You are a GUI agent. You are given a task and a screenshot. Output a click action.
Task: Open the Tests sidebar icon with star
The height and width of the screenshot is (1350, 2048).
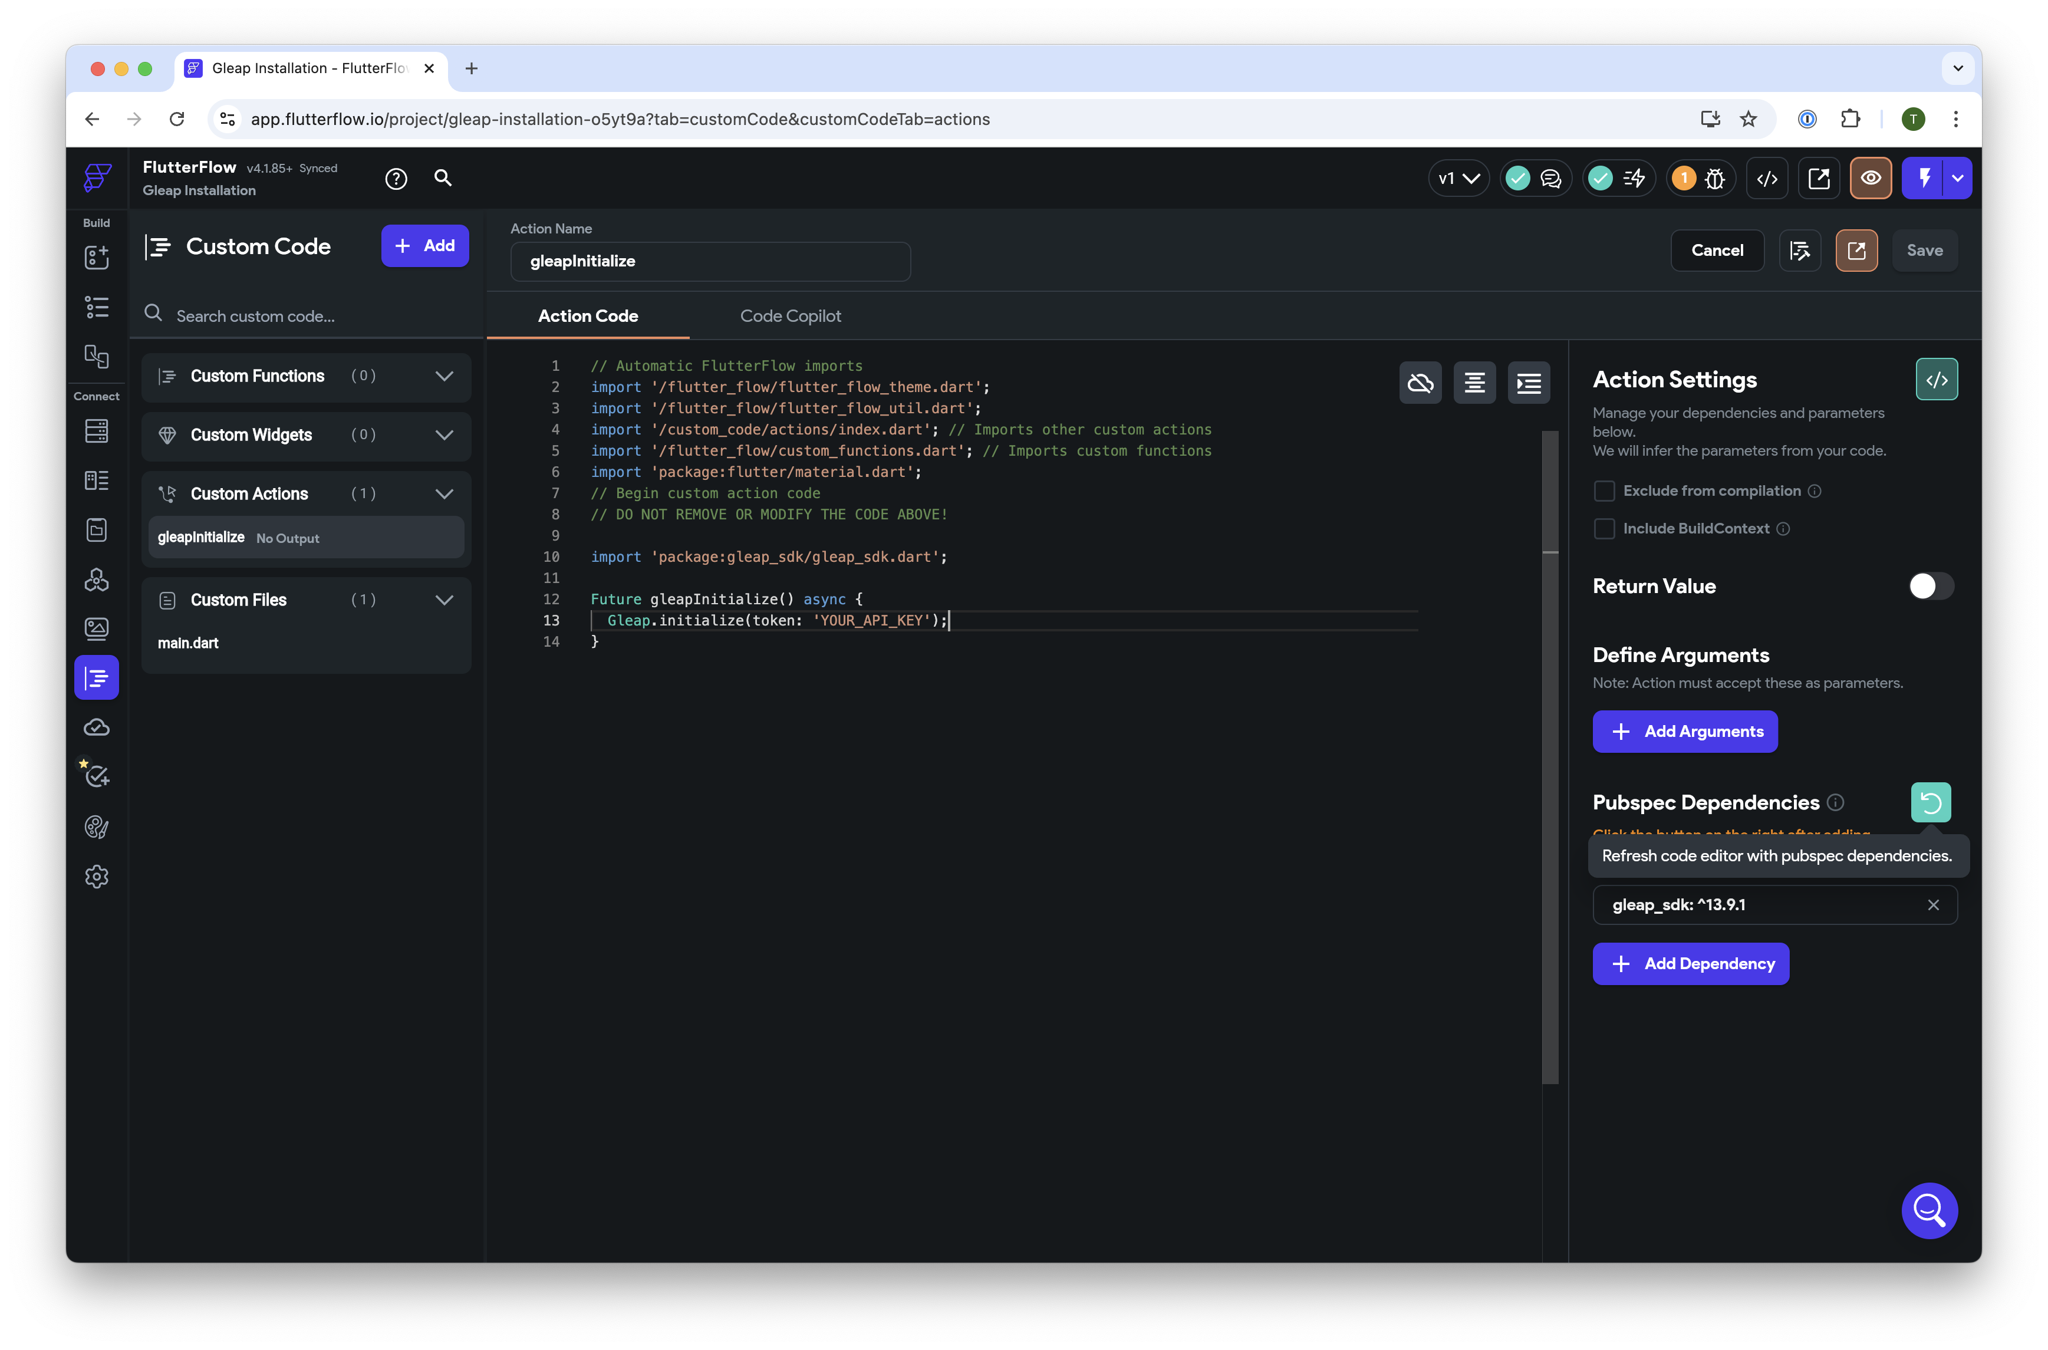coord(97,776)
